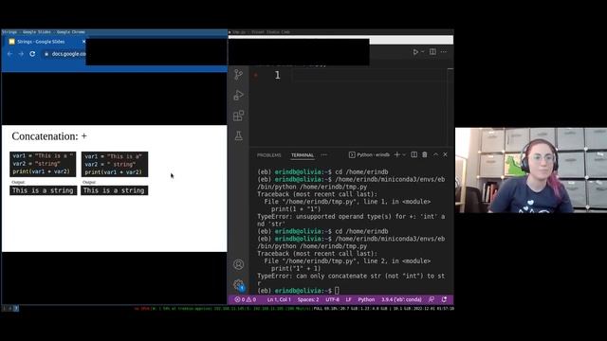Go back in Chrome browser
Viewport: 607px width, 341px height.
[x=9, y=54]
